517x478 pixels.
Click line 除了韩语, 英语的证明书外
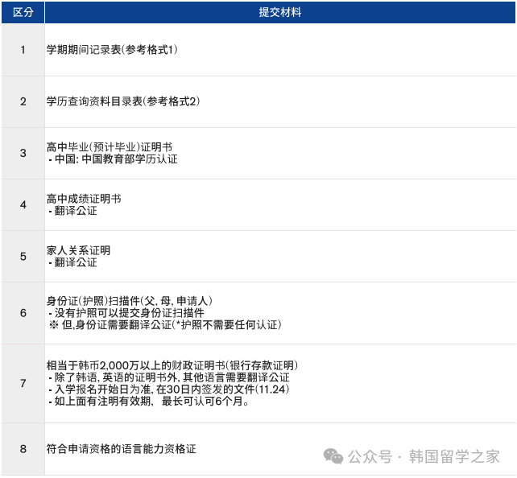coord(169,377)
